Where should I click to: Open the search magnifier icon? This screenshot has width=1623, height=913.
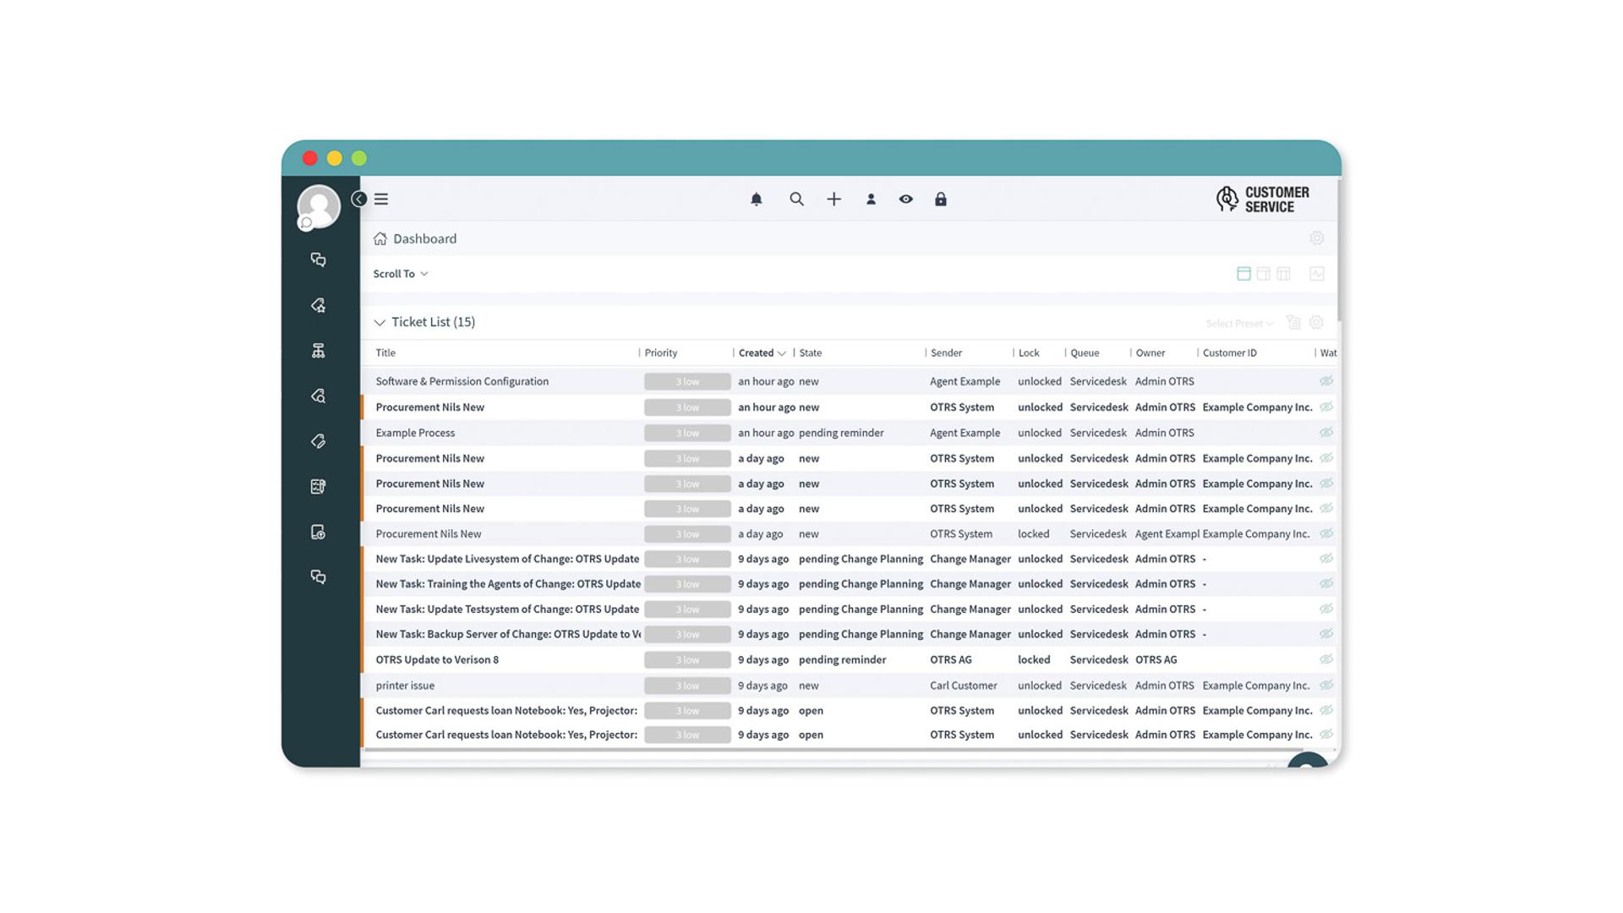[796, 200]
